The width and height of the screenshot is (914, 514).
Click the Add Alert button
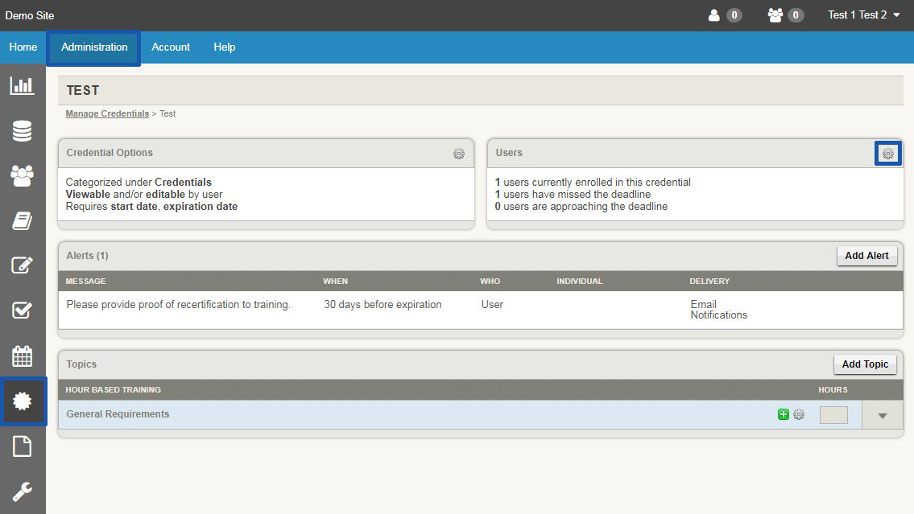(866, 256)
